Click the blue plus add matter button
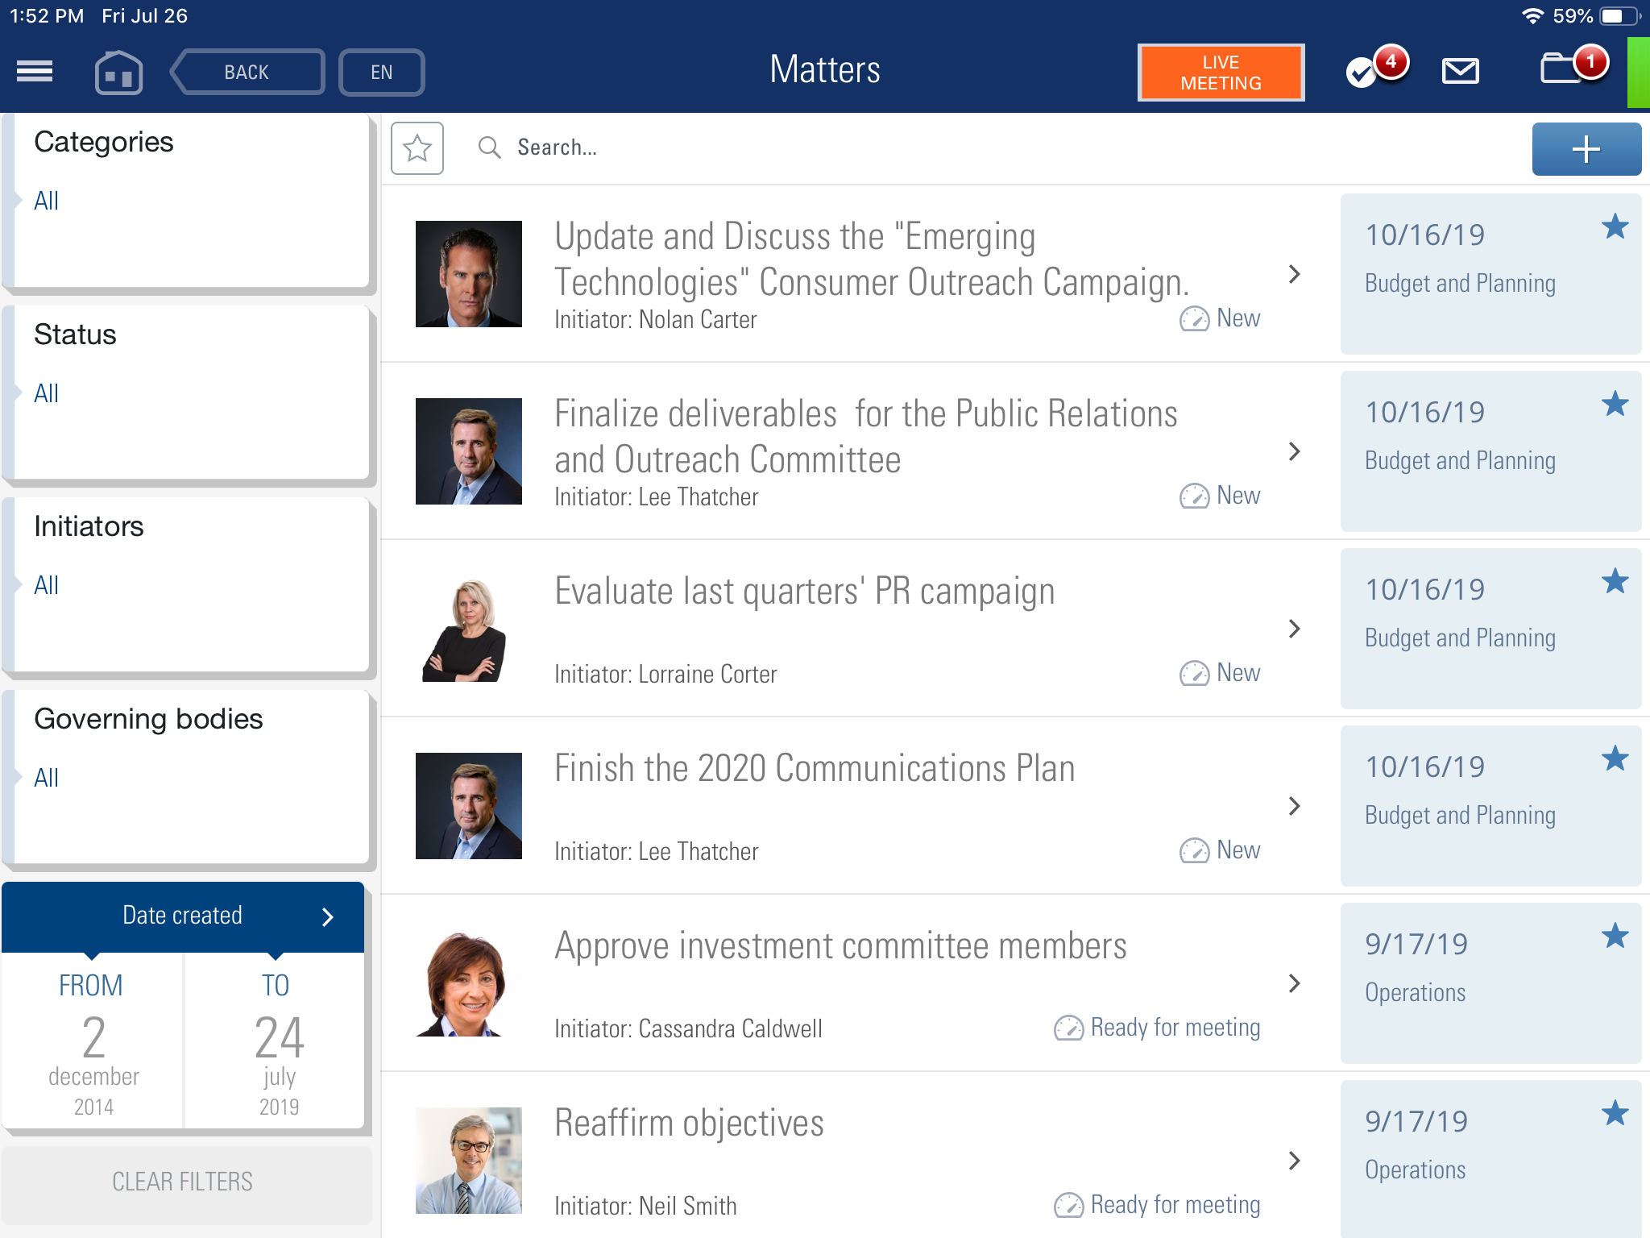This screenshot has height=1238, width=1650. (1586, 149)
